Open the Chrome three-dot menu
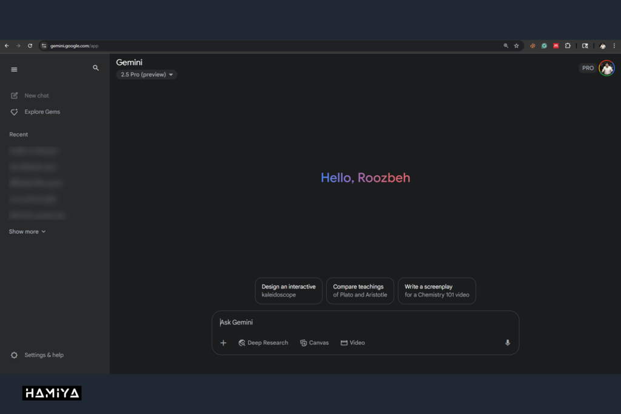The width and height of the screenshot is (621, 414). (614, 46)
